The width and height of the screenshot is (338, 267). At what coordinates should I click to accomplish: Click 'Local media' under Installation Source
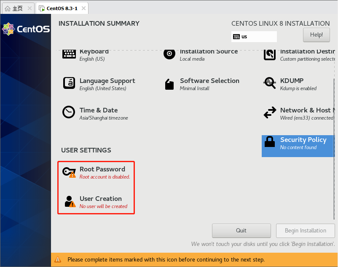coord(192,59)
